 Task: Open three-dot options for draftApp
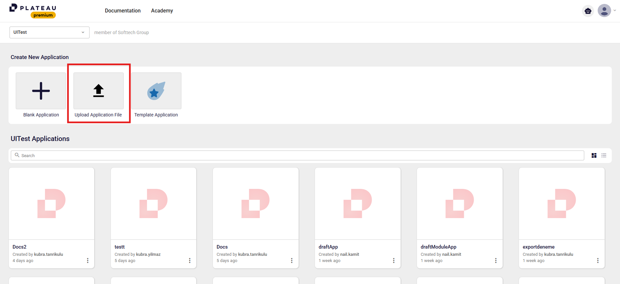pyautogui.click(x=394, y=260)
